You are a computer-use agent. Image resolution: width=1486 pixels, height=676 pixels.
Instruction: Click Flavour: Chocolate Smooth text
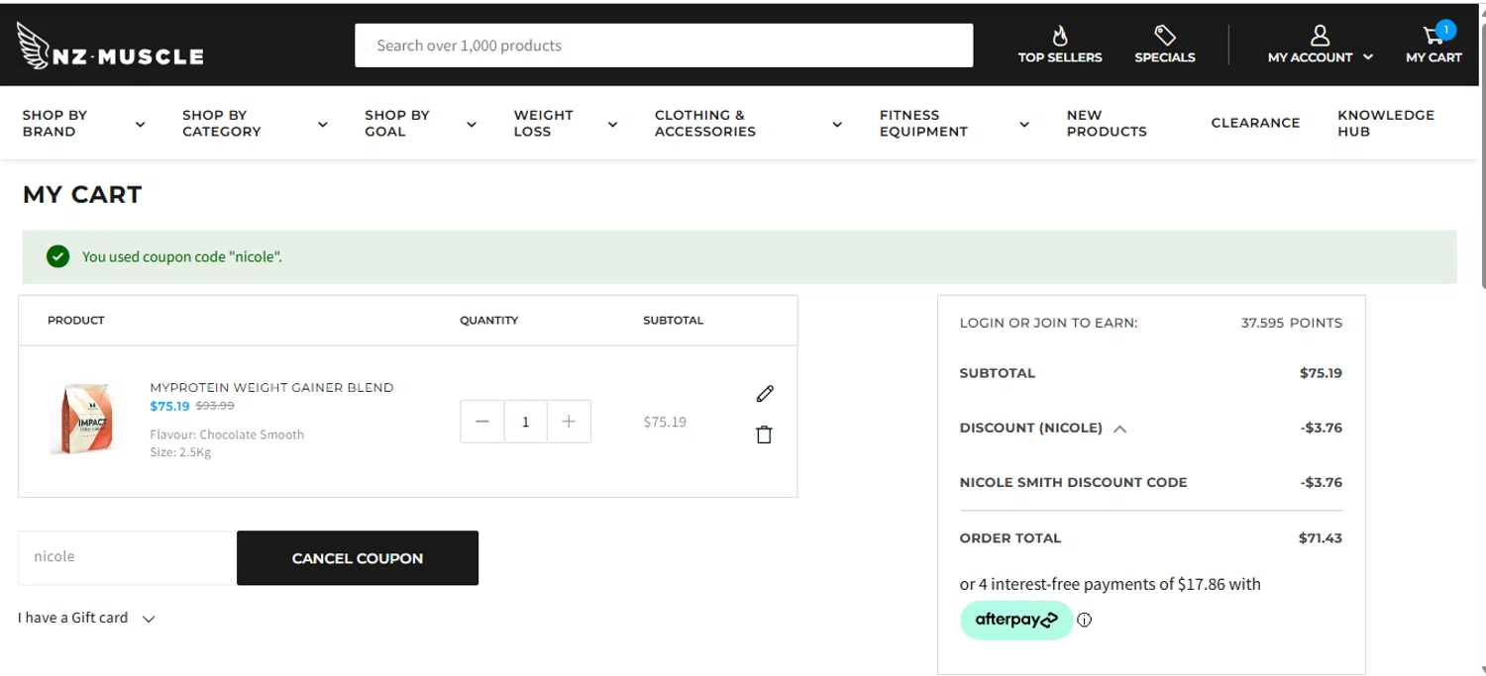pos(227,435)
